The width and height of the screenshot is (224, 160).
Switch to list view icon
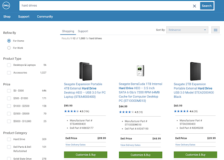coord(215,30)
